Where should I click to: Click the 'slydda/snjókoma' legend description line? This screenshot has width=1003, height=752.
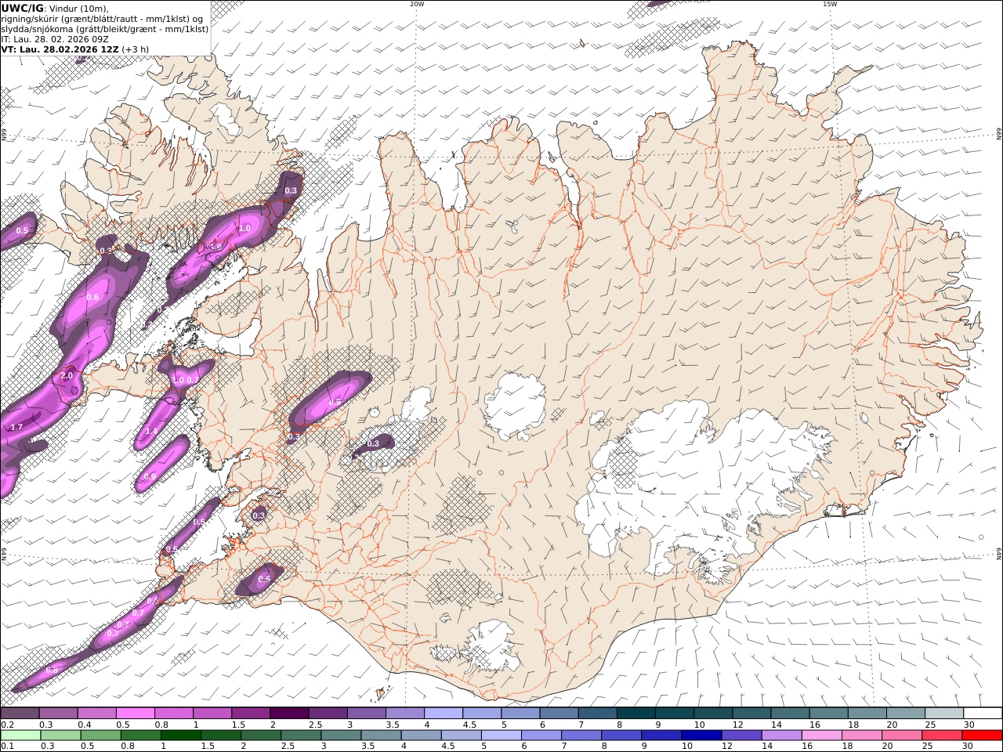coord(104,29)
